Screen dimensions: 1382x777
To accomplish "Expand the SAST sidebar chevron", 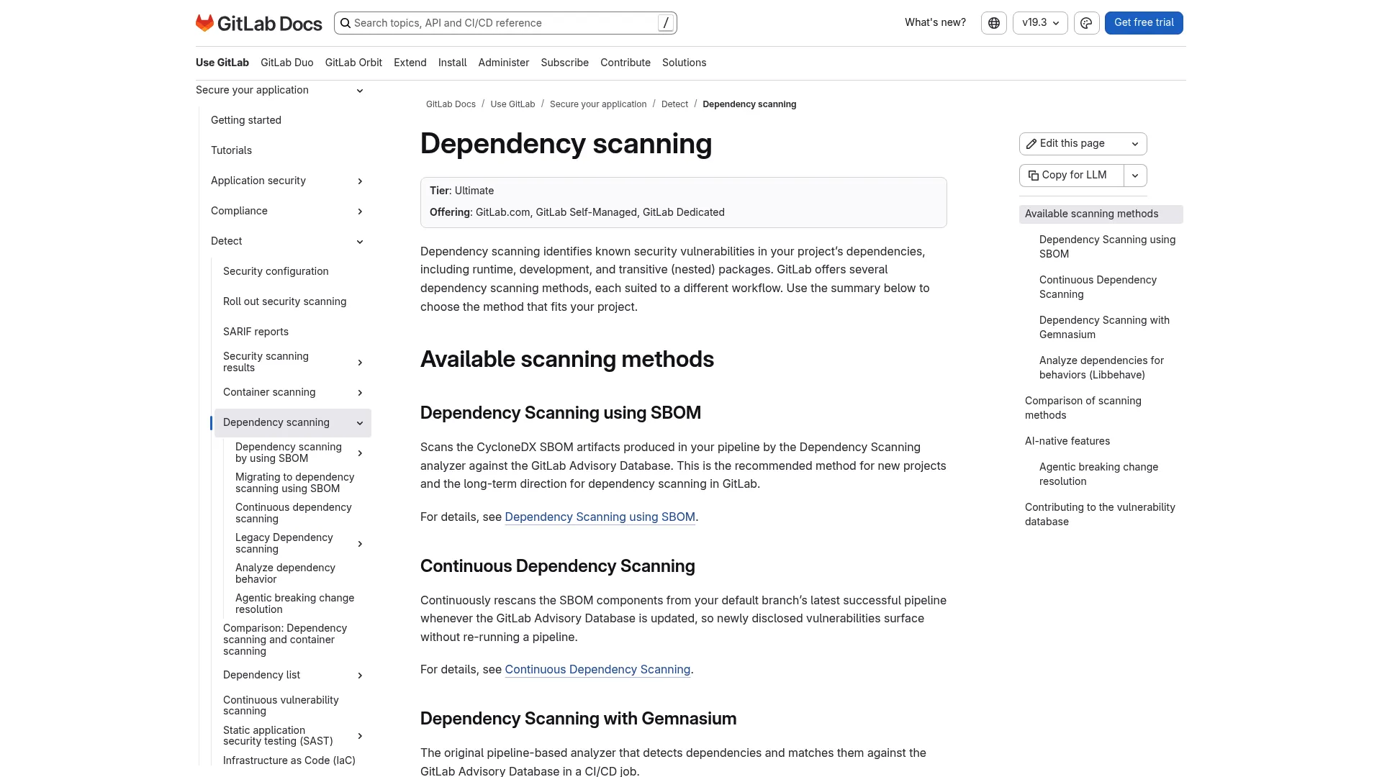I will pos(360,736).
